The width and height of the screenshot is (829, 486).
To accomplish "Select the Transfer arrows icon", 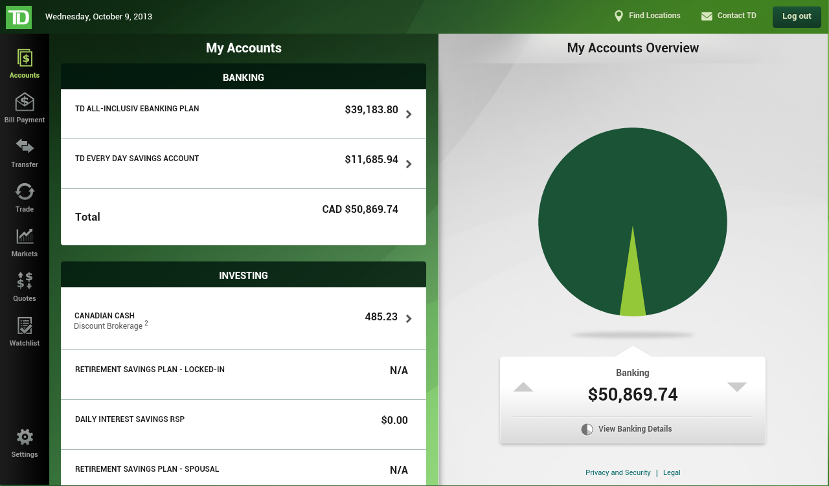I will coord(25,147).
